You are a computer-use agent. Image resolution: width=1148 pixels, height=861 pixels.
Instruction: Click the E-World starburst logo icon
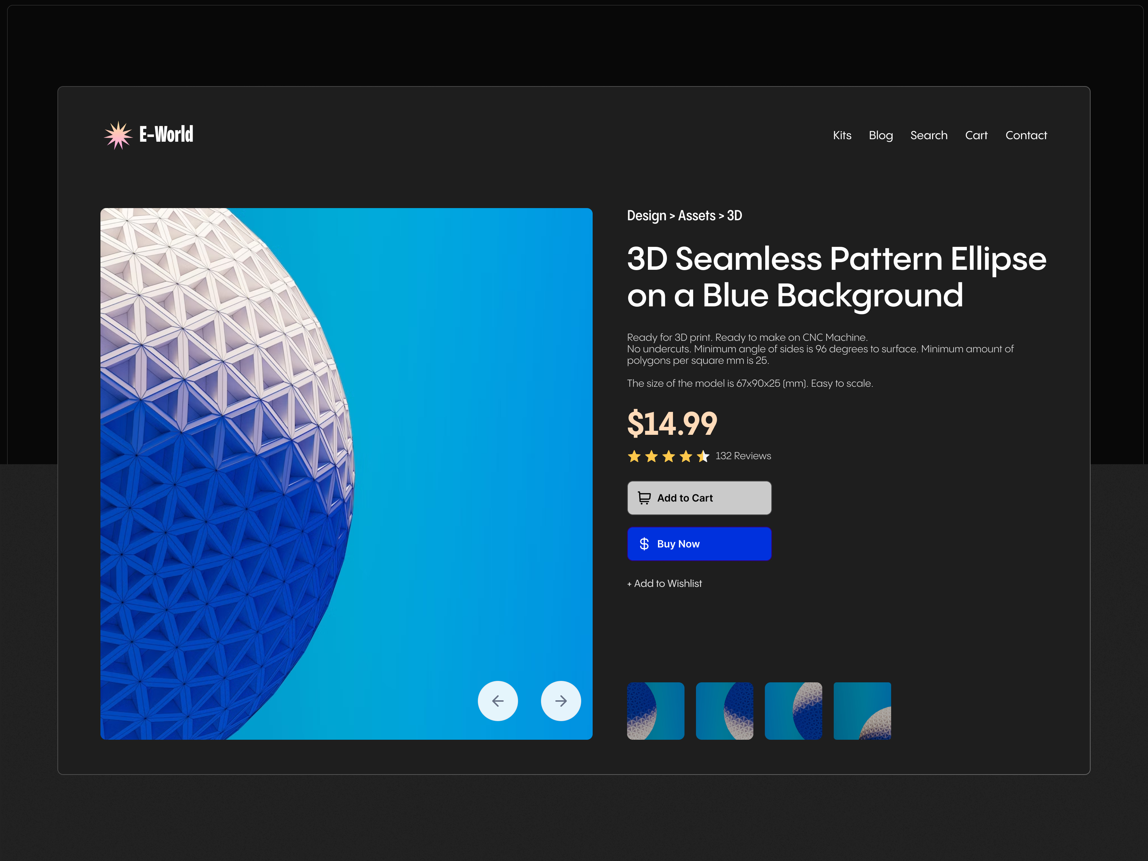(118, 136)
